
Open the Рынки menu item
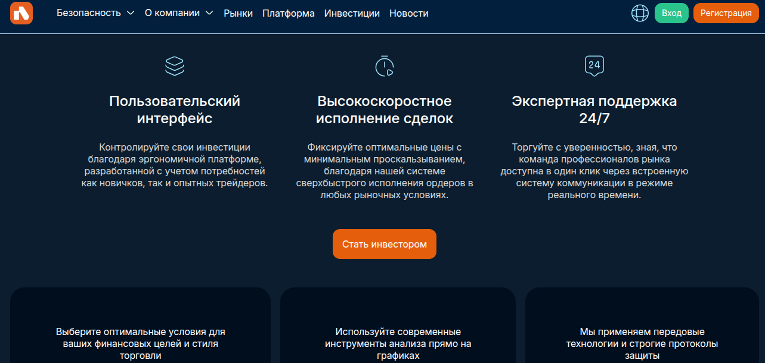coord(238,13)
